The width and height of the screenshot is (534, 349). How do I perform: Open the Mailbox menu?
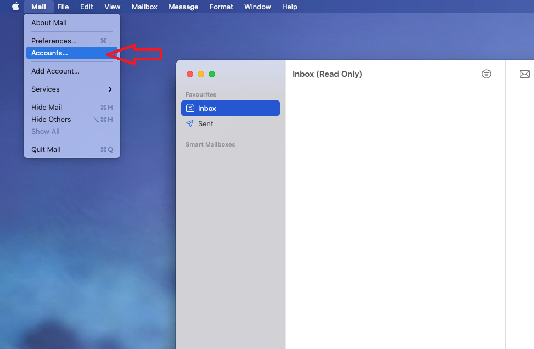(x=144, y=7)
